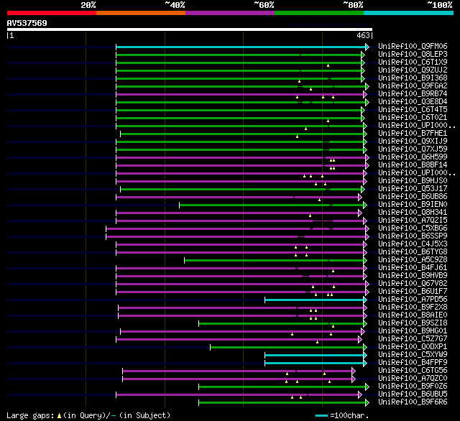This screenshot has height=421, width=460.
Task: Select the UniRef100_Q3E8D4 label
Action: (x=413, y=102)
